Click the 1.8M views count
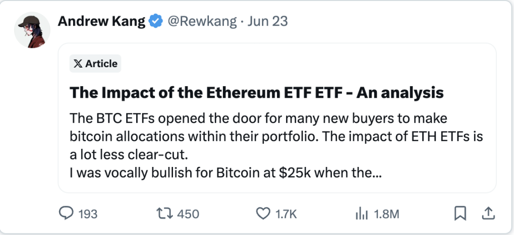This screenshot has width=514, height=235. (x=386, y=214)
